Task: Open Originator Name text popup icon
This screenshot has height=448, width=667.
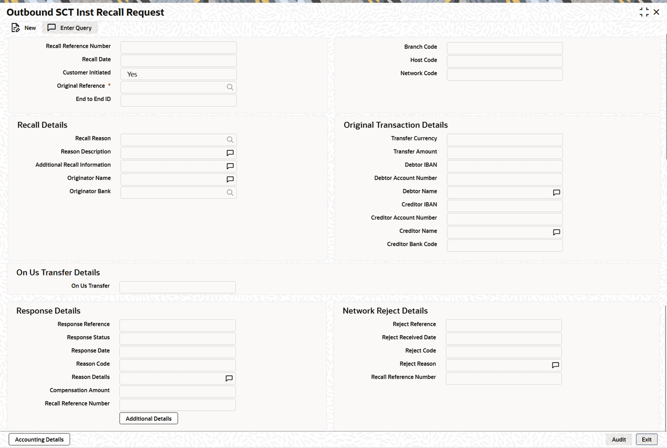Action: [230, 179]
